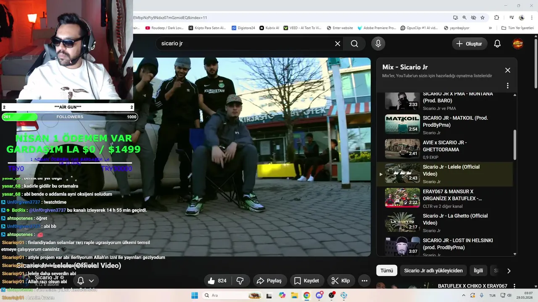
Task: Open the Kripto Para Satın Al bookmark
Action: 207,28
